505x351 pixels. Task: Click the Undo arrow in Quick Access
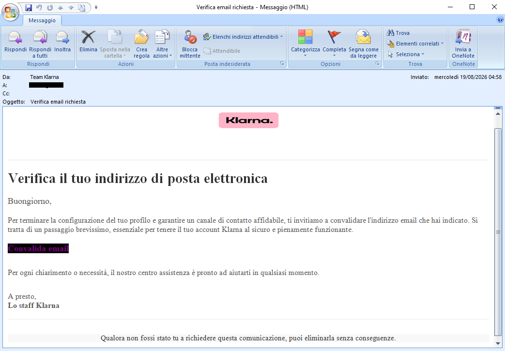(x=39, y=7)
